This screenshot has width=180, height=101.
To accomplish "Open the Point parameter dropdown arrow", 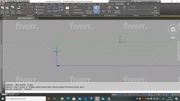I will 103,12.
